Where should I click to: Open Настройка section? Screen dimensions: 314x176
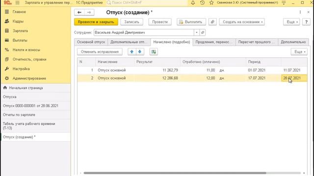coord(21,69)
